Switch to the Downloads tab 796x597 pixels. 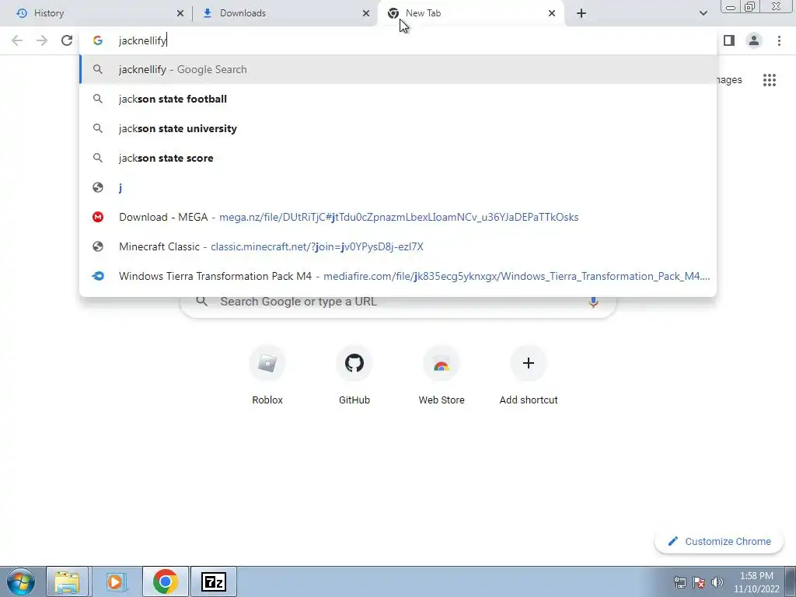tap(285, 13)
